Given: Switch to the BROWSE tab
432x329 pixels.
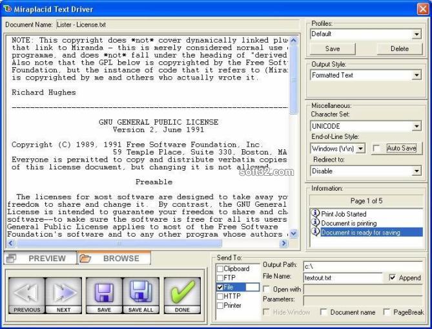Looking at the screenshot, I should point(114,258).
